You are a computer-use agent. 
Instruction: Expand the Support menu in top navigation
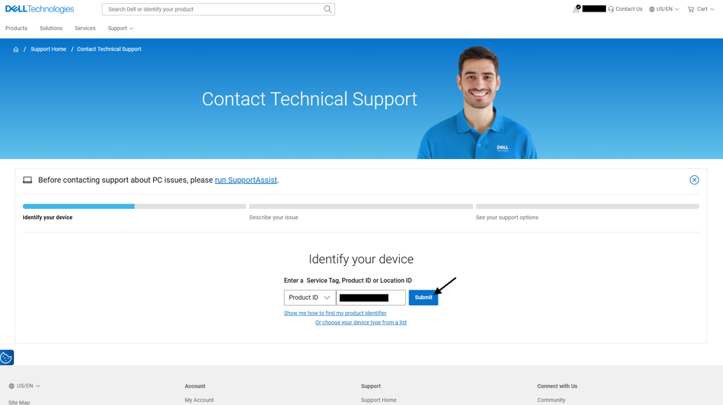120,28
